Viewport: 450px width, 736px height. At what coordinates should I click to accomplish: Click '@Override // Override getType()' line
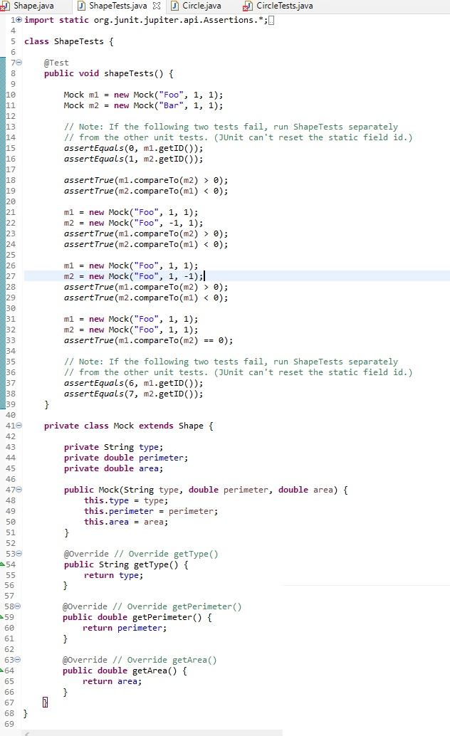click(141, 554)
